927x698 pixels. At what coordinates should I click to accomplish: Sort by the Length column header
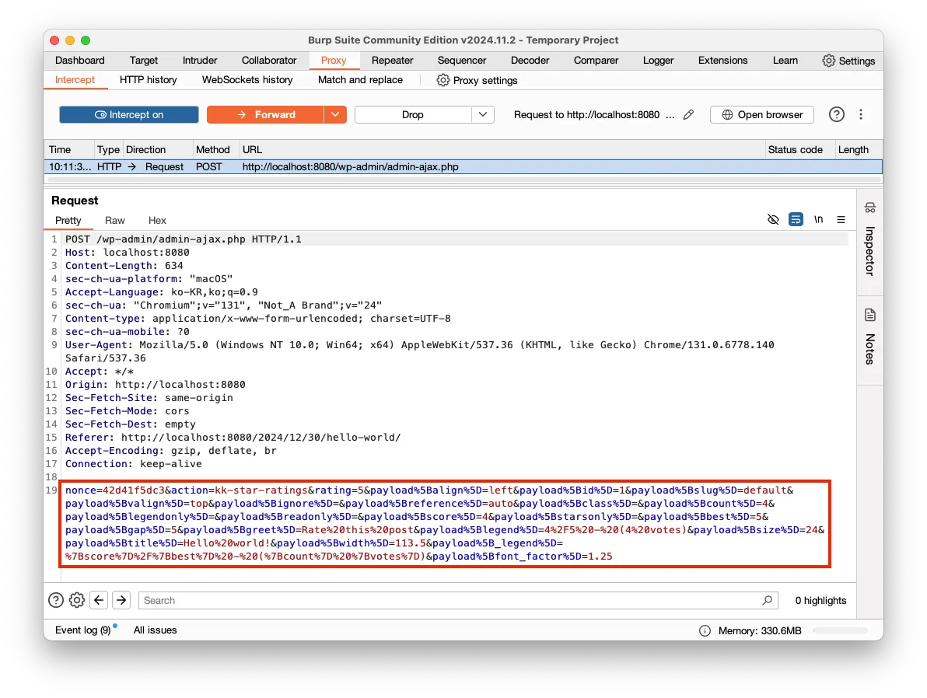click(859, 149)
